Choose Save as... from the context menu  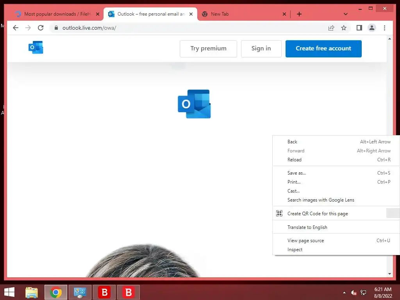336,173
